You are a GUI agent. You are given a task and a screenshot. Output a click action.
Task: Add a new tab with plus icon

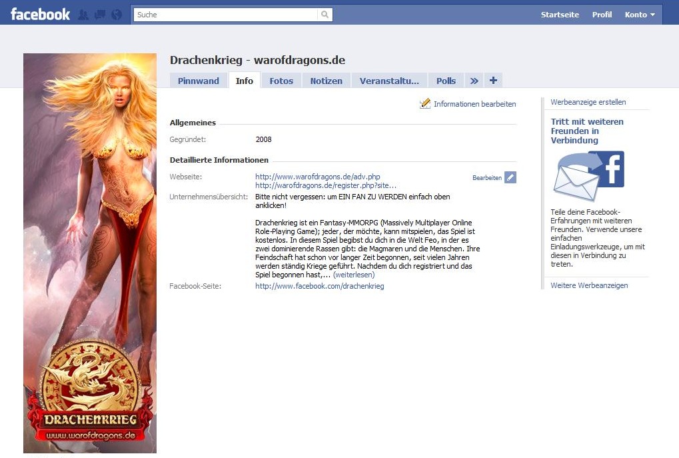click(493, 81)
